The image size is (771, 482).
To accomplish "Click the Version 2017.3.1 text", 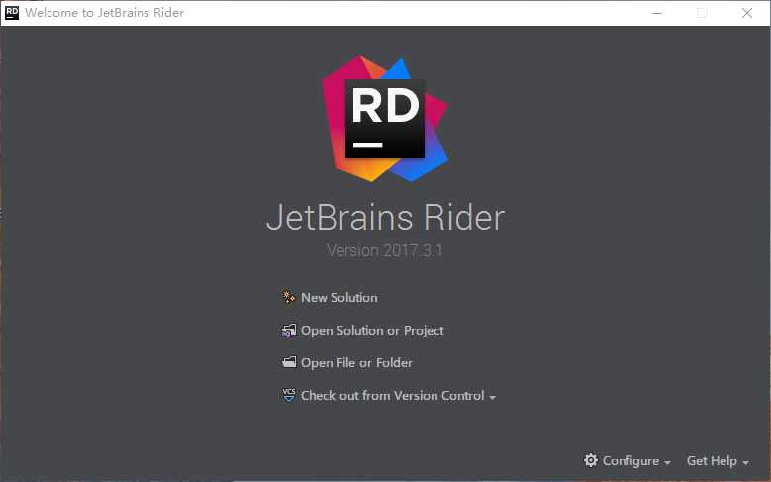I will (x=385, y=250).
